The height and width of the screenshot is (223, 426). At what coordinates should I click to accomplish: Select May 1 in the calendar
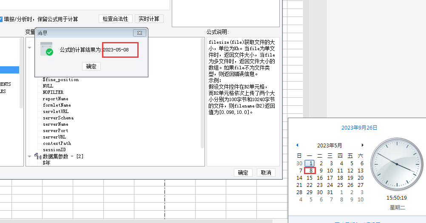click(x=310, y=163)
